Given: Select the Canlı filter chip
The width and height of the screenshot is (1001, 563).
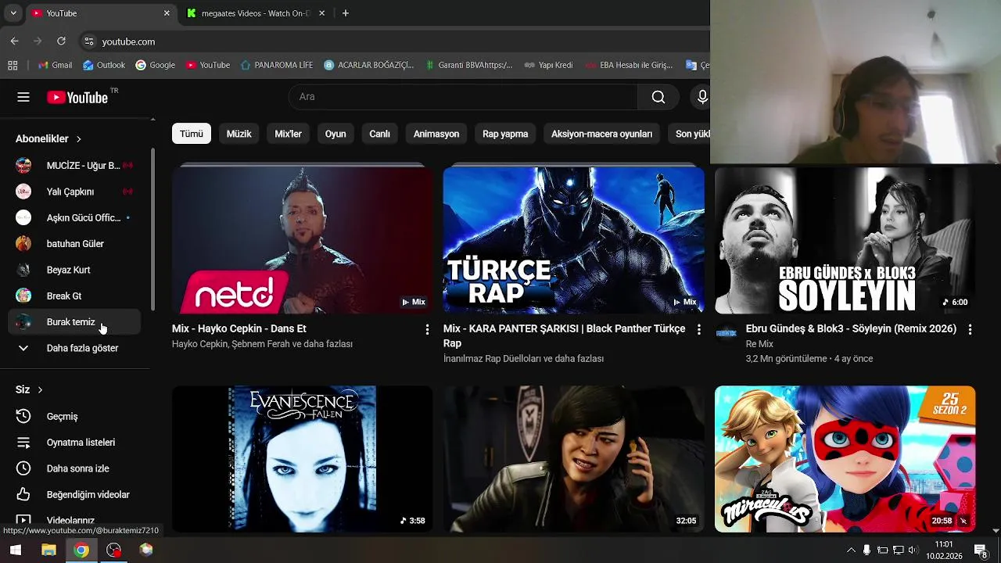Looking at the screenshot, I should coord(379,134).
